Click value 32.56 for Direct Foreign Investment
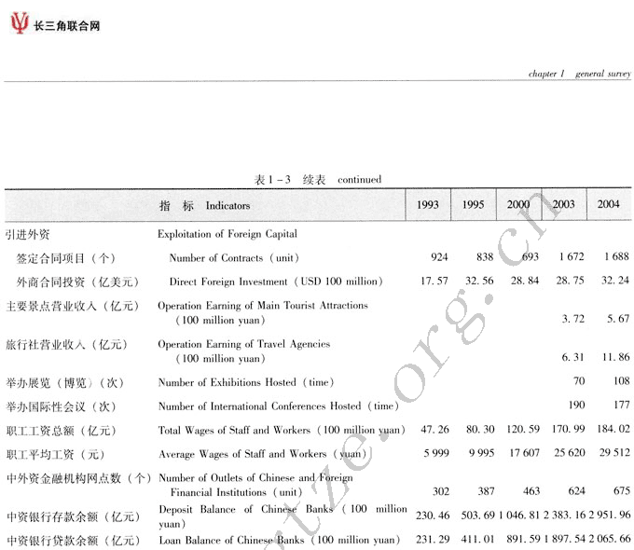The width and height of the screenshot is (634, 550). pyautogui.click(x=479, y=281)
